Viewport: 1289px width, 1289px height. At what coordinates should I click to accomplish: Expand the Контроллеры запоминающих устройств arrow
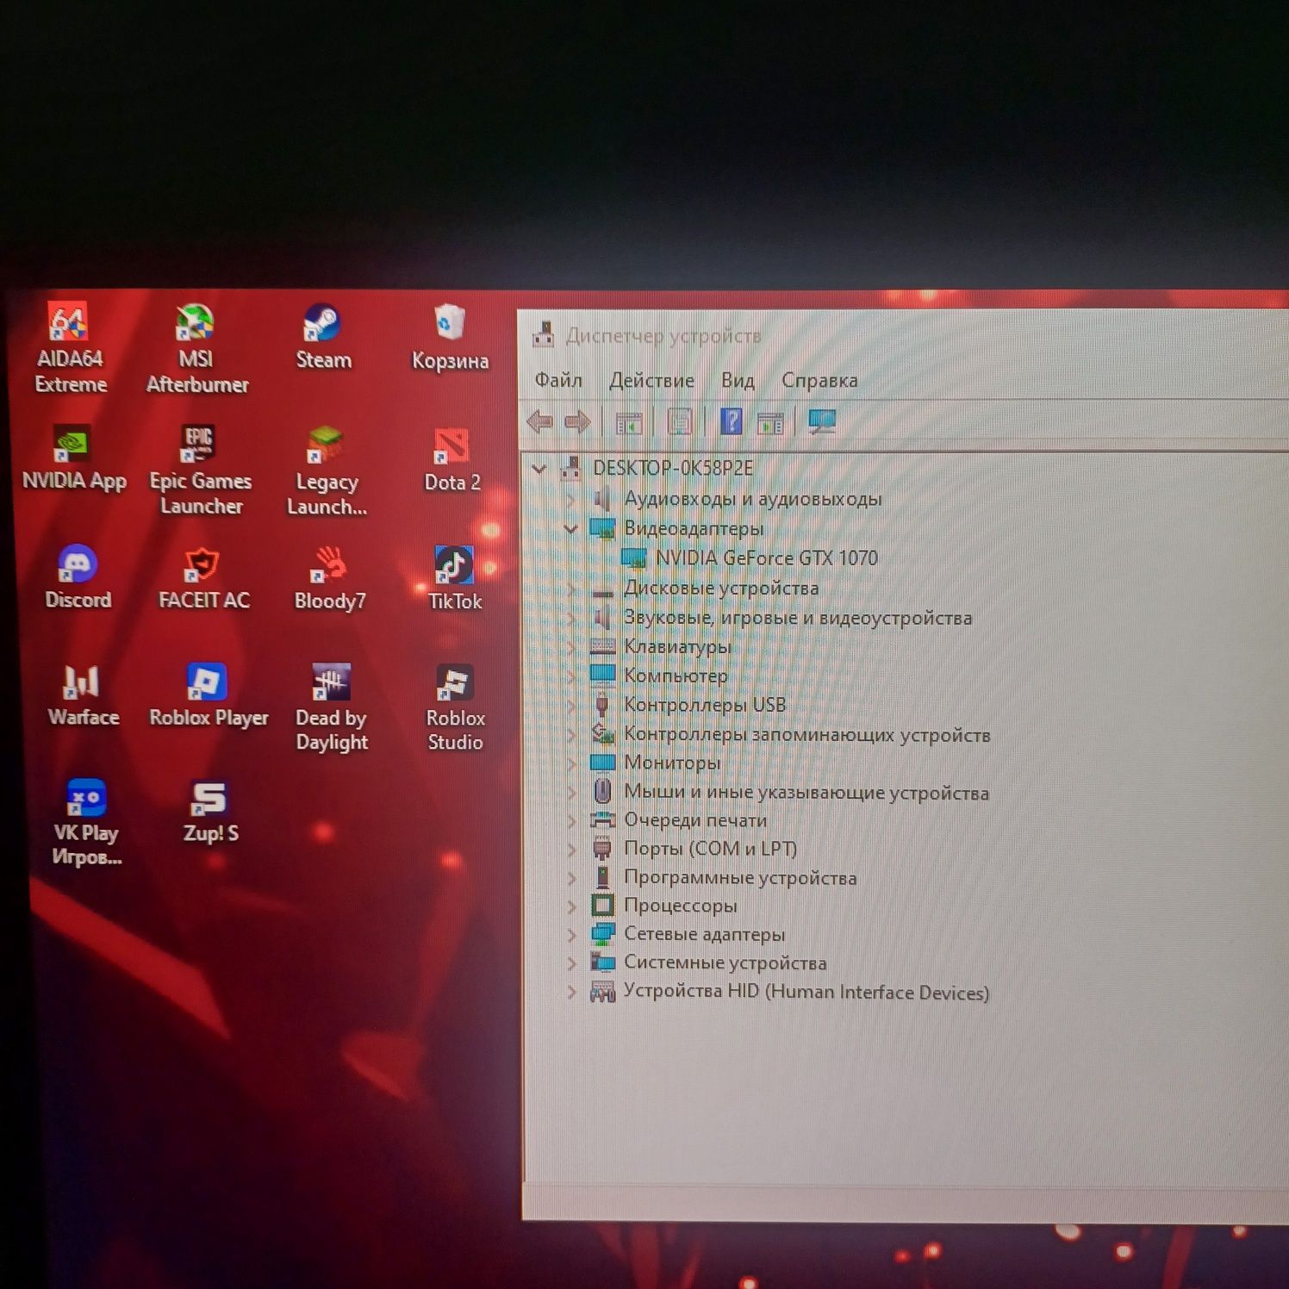(571, 735)
